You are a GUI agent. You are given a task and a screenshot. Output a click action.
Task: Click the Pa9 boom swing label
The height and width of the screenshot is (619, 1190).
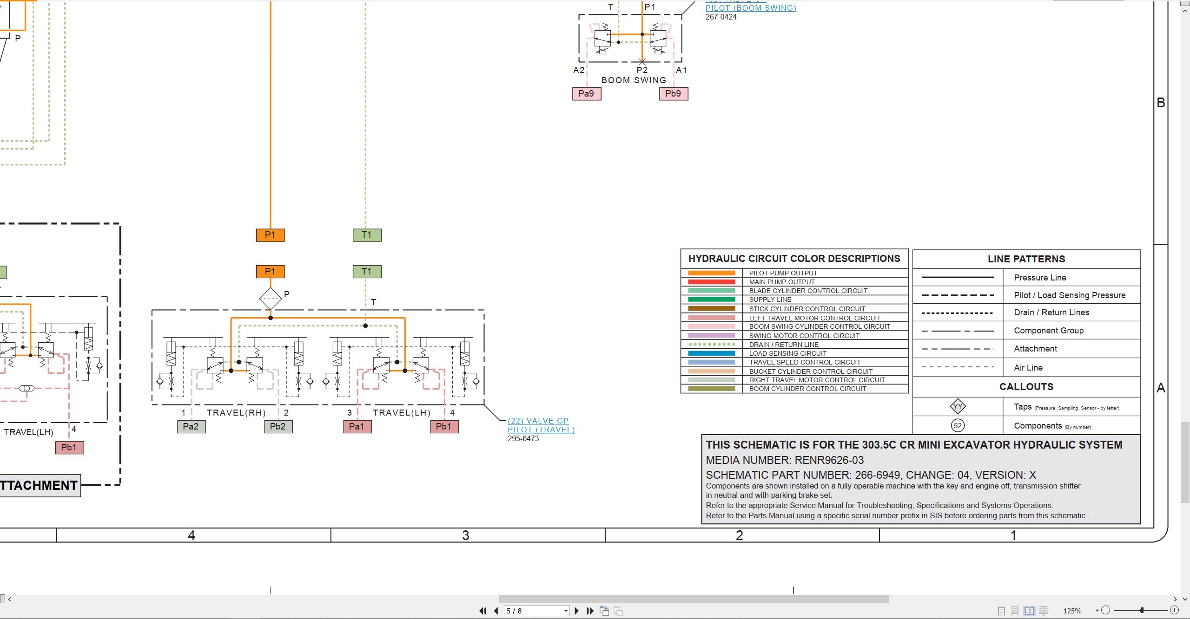coord(587,94)
